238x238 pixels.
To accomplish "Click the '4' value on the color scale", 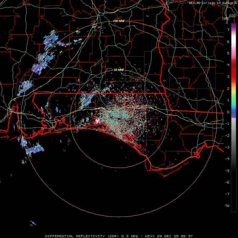I will (228, 65).
